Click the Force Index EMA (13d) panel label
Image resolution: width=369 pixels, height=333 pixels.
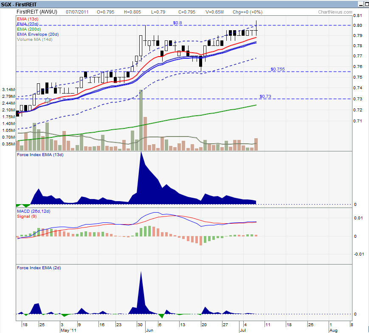click(x=40, y=155)
